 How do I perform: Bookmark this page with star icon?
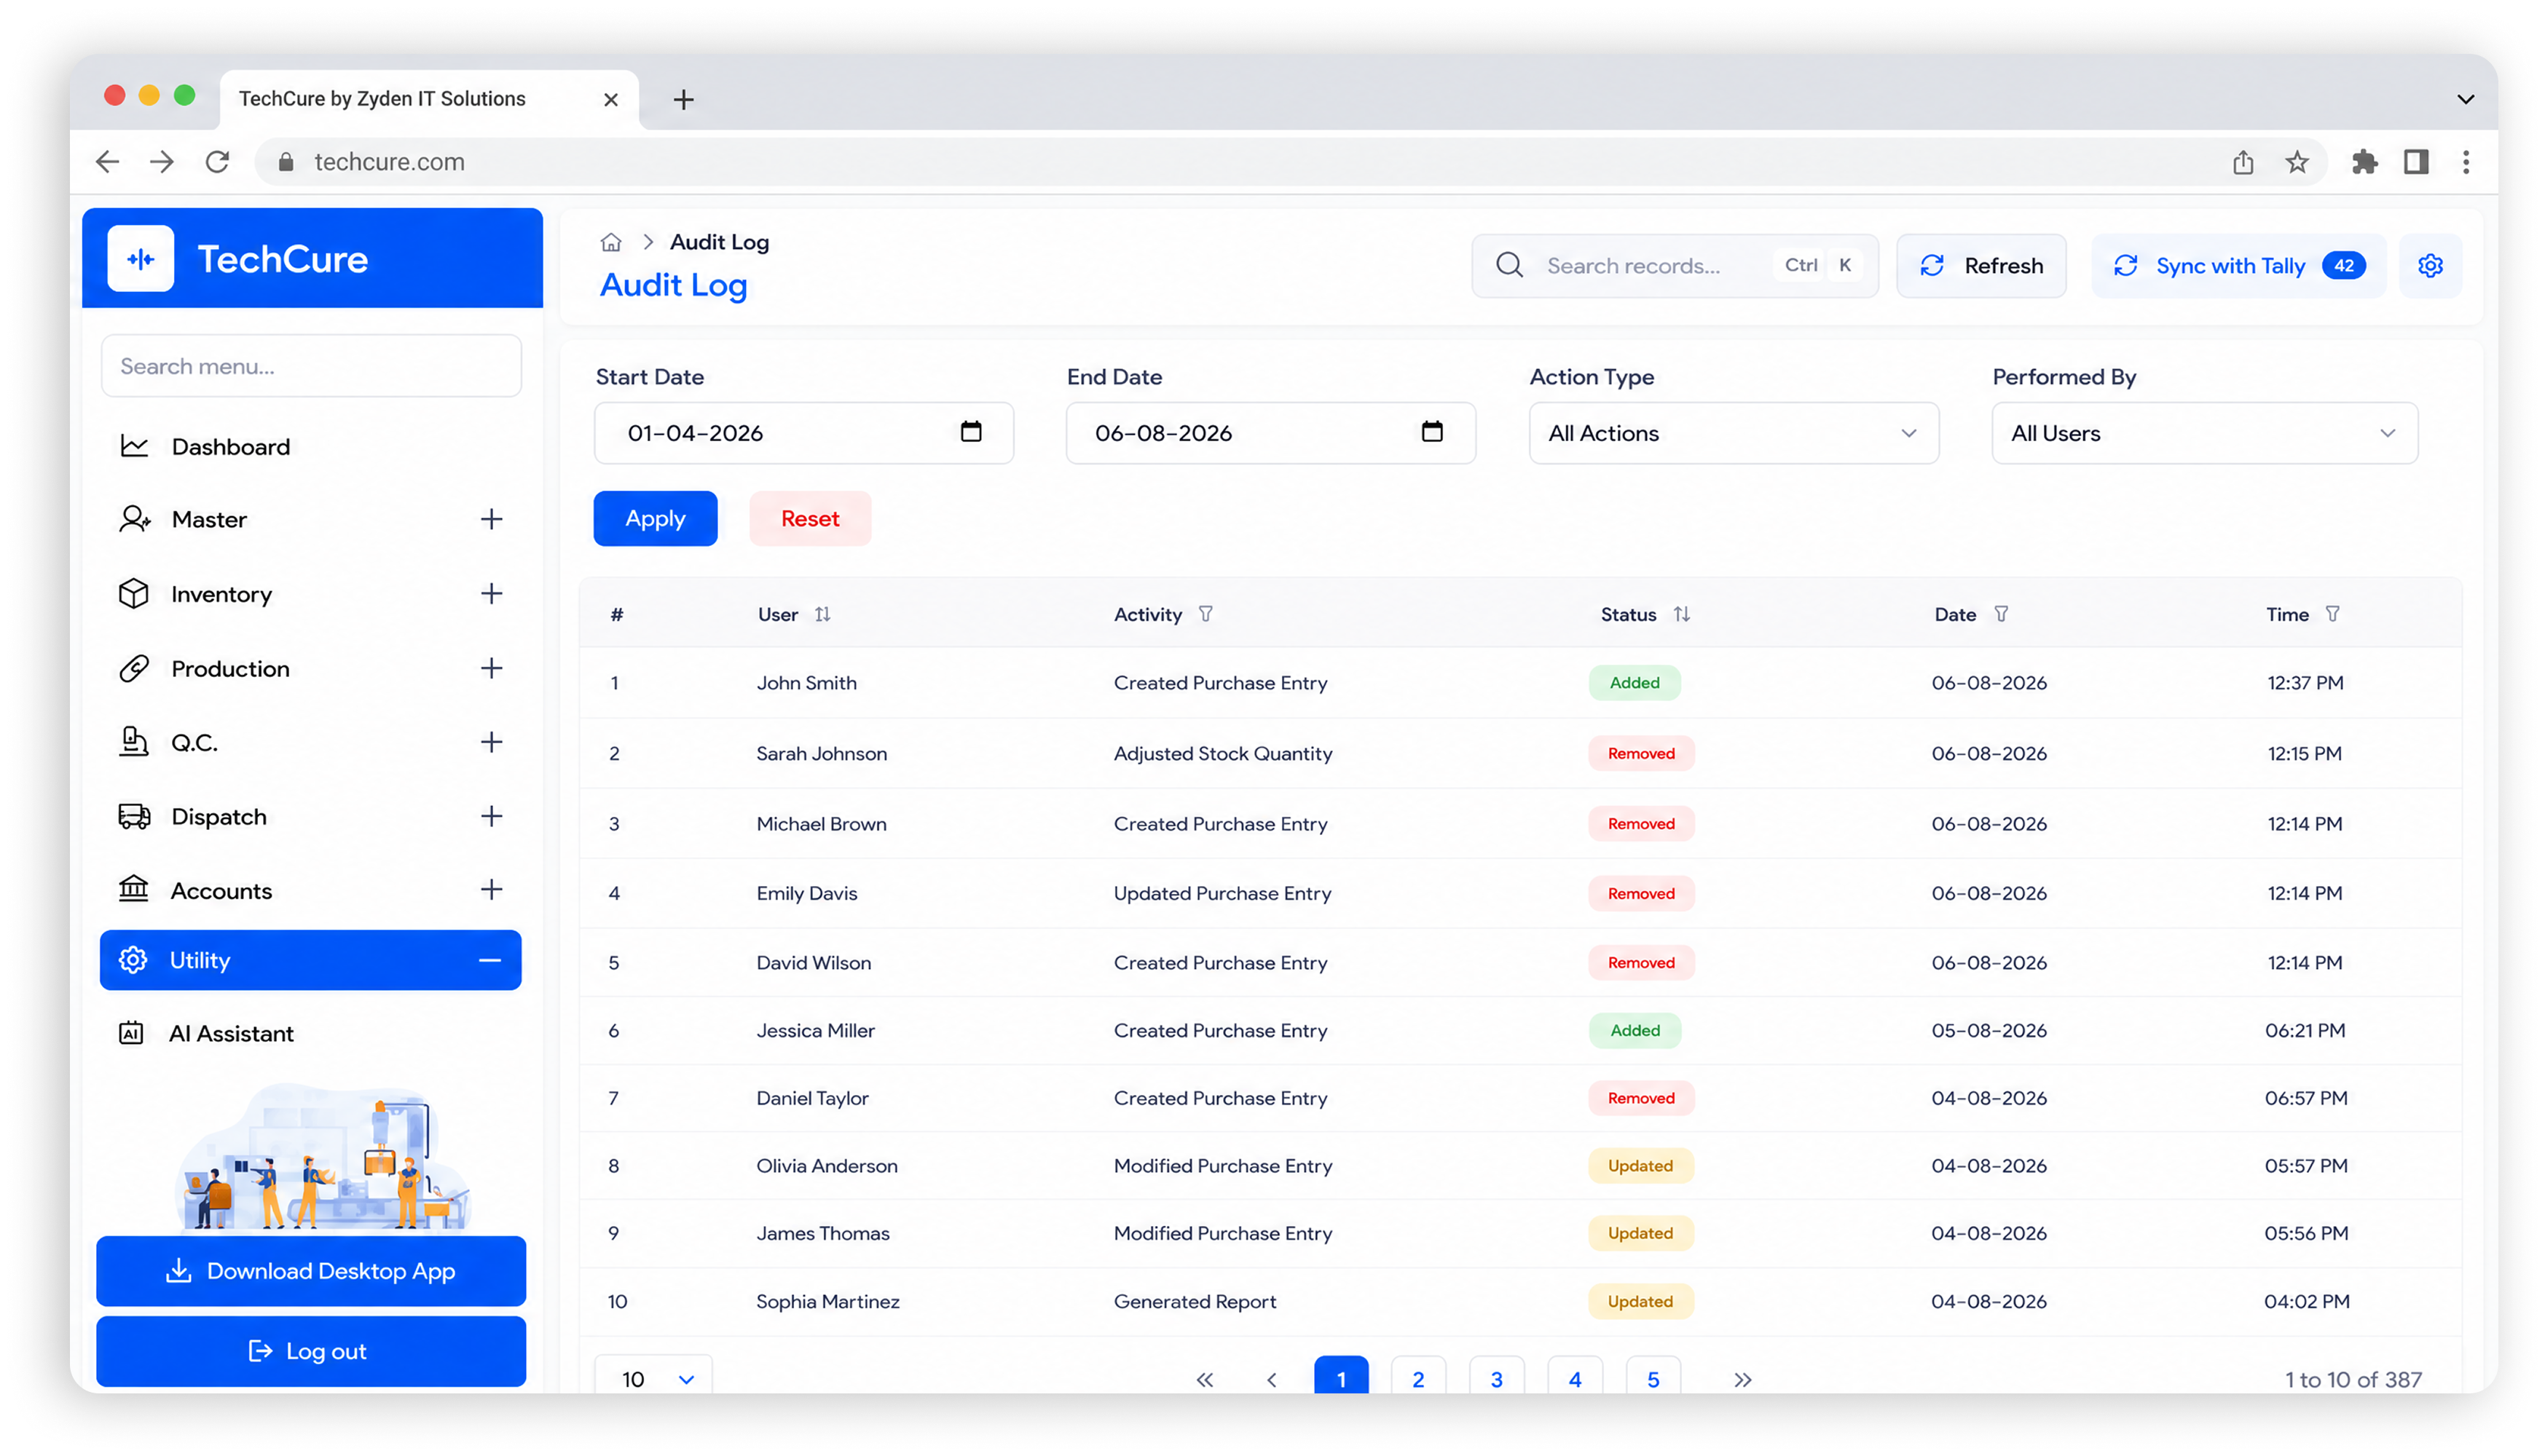pos(2297,161)
